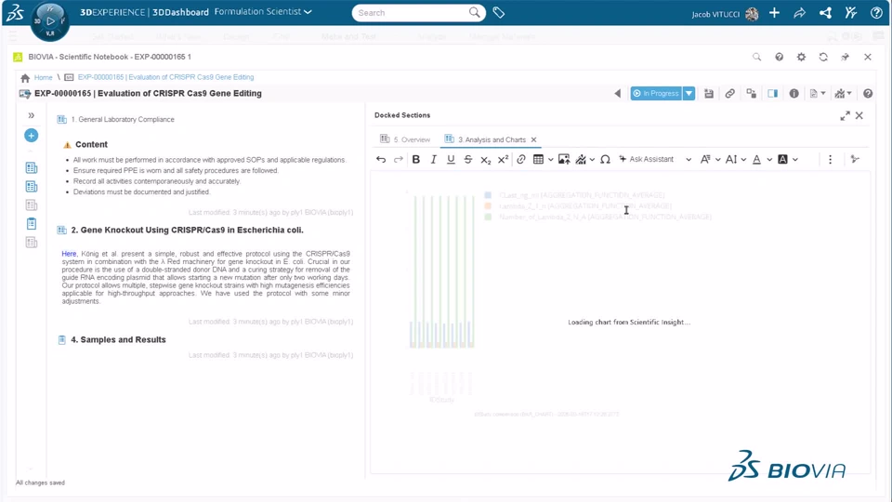
Task: Open section 1. General Laboratory Compliance
Action: click(x=123, y=120)
